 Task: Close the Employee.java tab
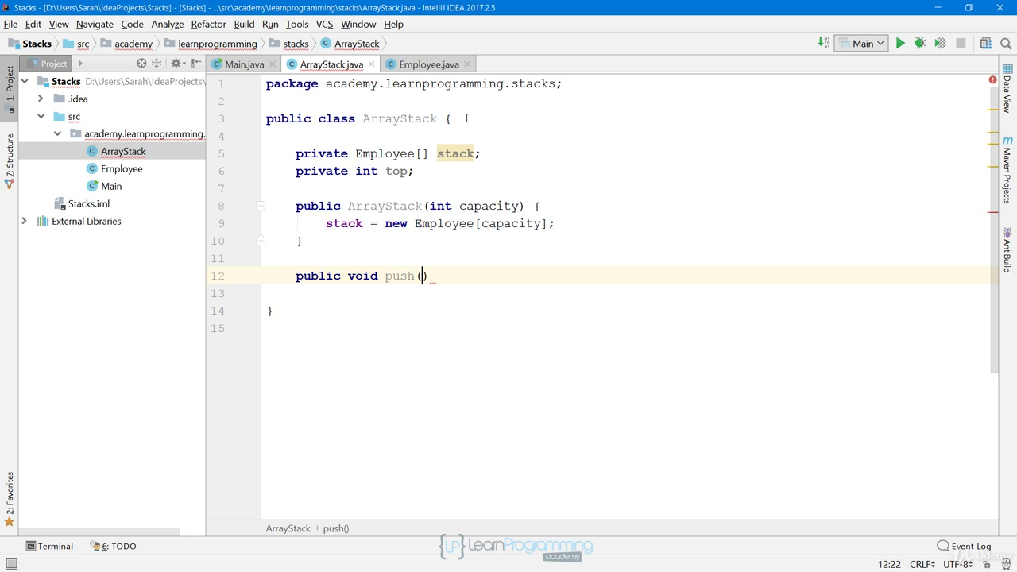pos(467,64)
